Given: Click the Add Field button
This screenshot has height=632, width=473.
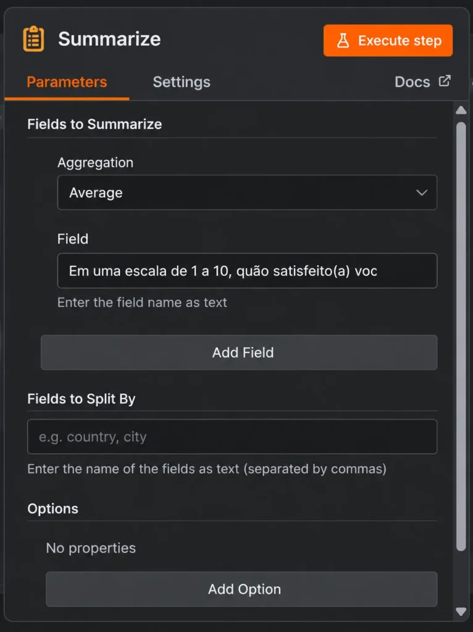Looking at the screenshot, I should click(x=239, y=352).
